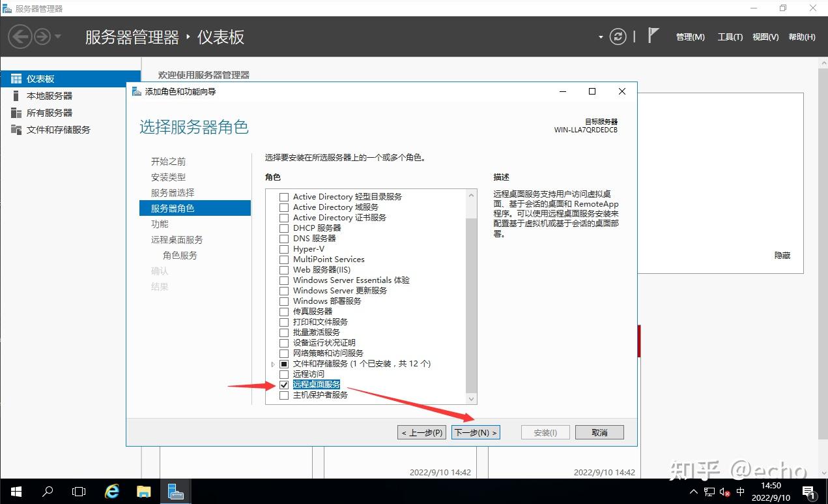The width and height of the screenshot is (828, 504).
Task: Go to wizard step 安装类型
Action: coord(168,177)
